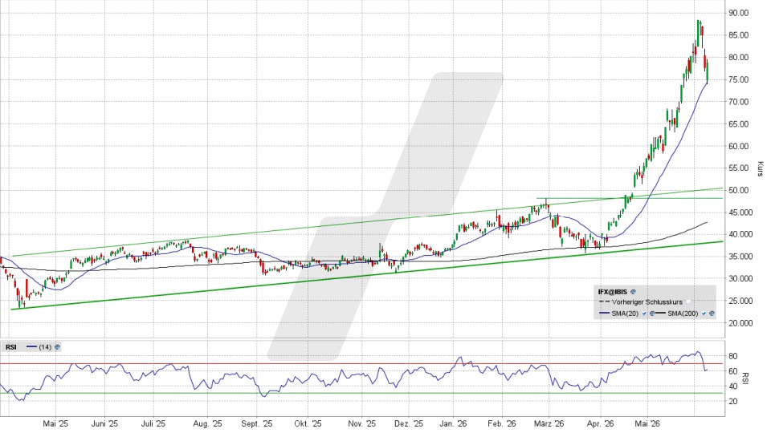Click the Nov. '25 date label

click(361, 423)
